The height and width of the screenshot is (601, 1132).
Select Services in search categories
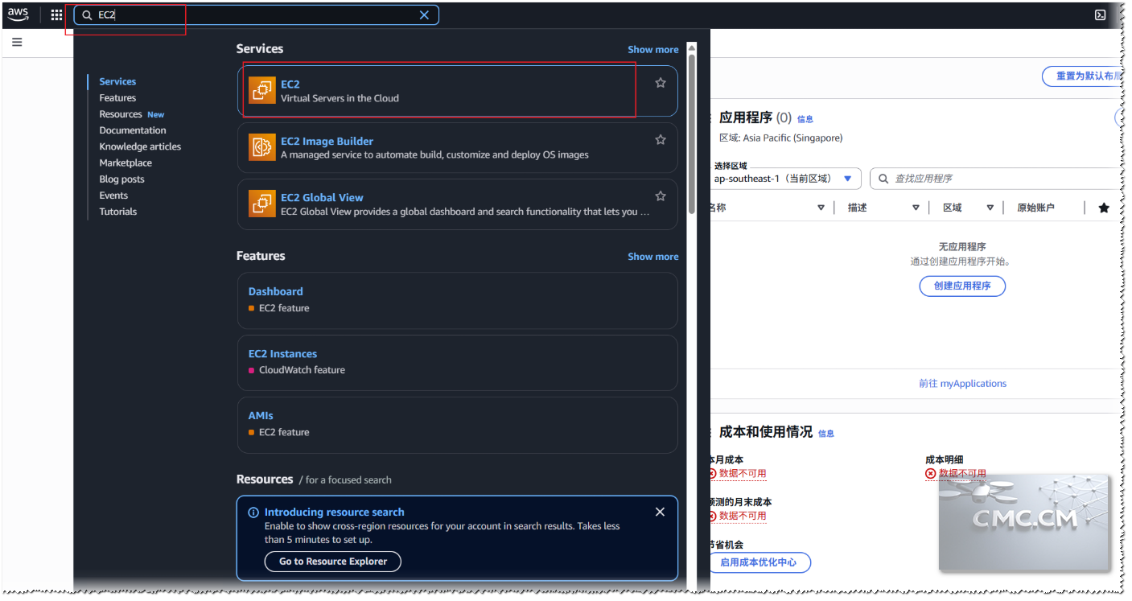[x=117, y=81]
